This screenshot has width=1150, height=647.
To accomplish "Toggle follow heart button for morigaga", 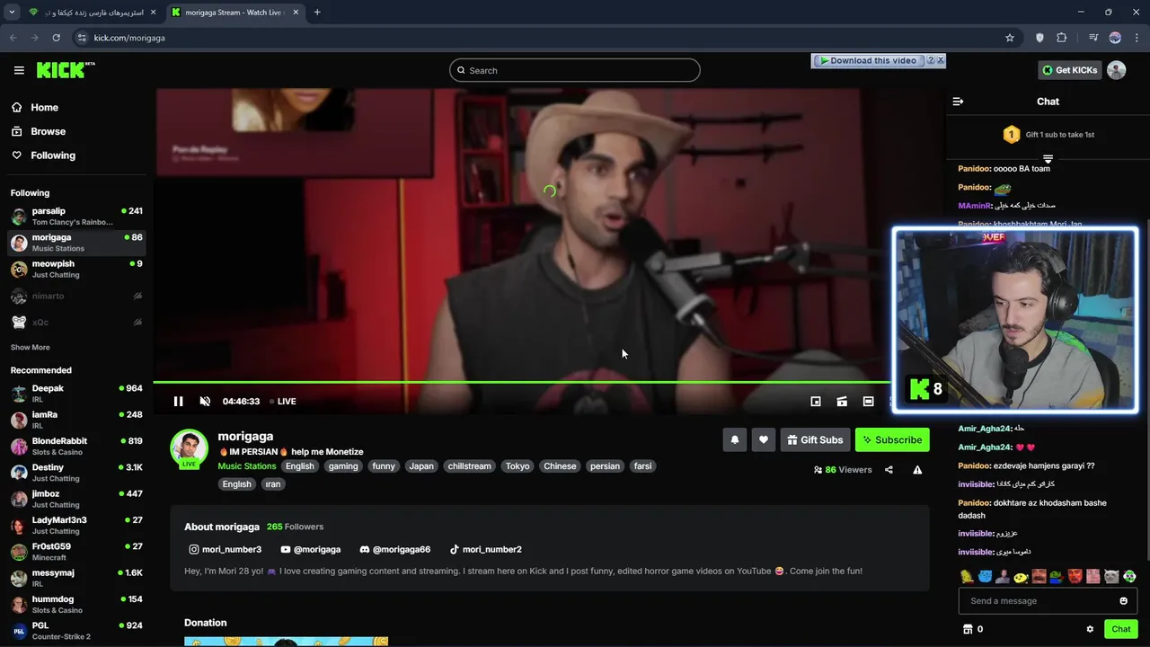I will tap(764, 439).
